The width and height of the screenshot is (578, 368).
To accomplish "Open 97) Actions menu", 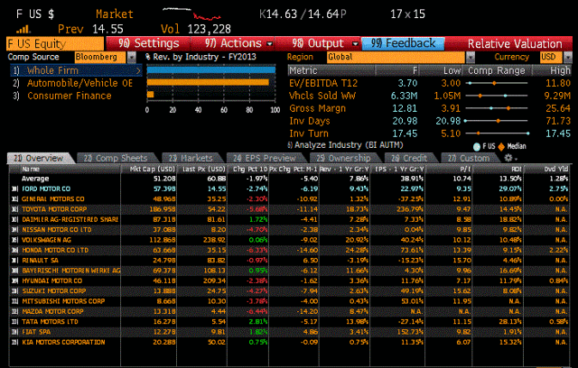I will pyautogui.click(x=233, y=43).
